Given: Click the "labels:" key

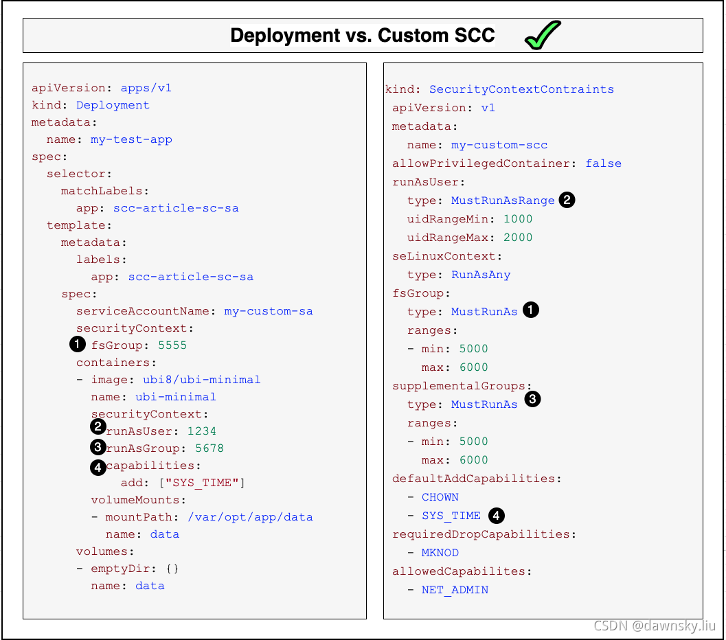Looking at the screenshot, I should [x=102, y=259].
